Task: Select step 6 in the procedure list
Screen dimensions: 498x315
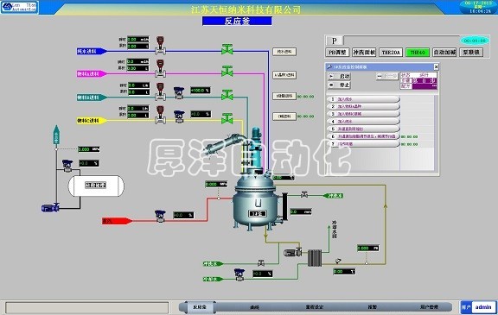Action: pos(363,136)
